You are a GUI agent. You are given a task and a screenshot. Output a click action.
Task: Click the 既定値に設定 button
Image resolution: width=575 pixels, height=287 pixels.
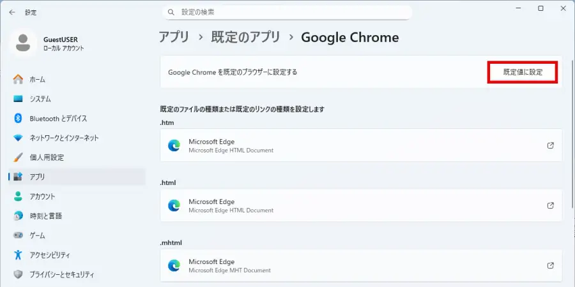point(523,72)
